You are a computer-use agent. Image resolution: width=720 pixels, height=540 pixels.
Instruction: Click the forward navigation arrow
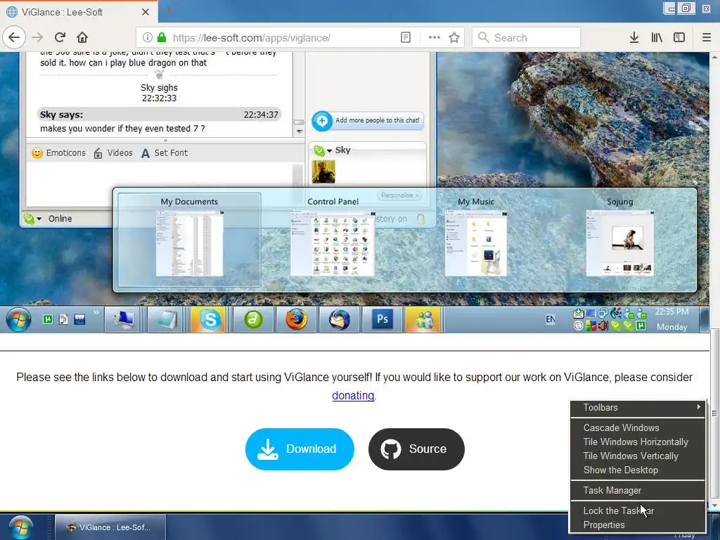pyautogui.click(x=37, y=37)
